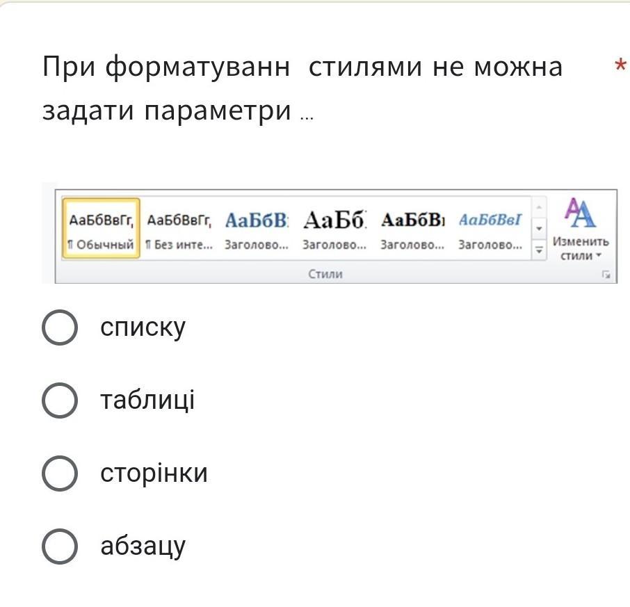Click the "списку" answer label text

click(143, 327)
